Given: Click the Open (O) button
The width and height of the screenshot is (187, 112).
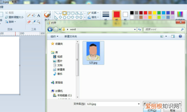Looking at the screenshot, I should (152, 110).
